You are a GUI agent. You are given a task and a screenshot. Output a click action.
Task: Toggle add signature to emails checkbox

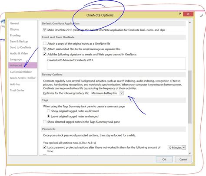click(45, 54)
